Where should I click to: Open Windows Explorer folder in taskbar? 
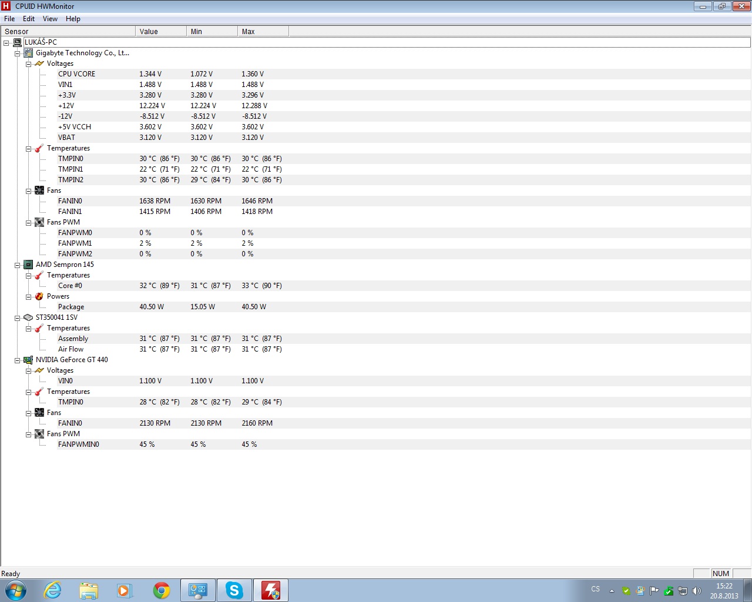[x=89, y=590]
